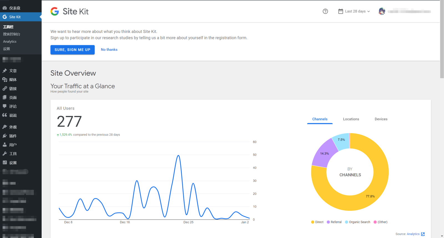
Task: Click the 说说 quote icon
Action: [5, 115]
